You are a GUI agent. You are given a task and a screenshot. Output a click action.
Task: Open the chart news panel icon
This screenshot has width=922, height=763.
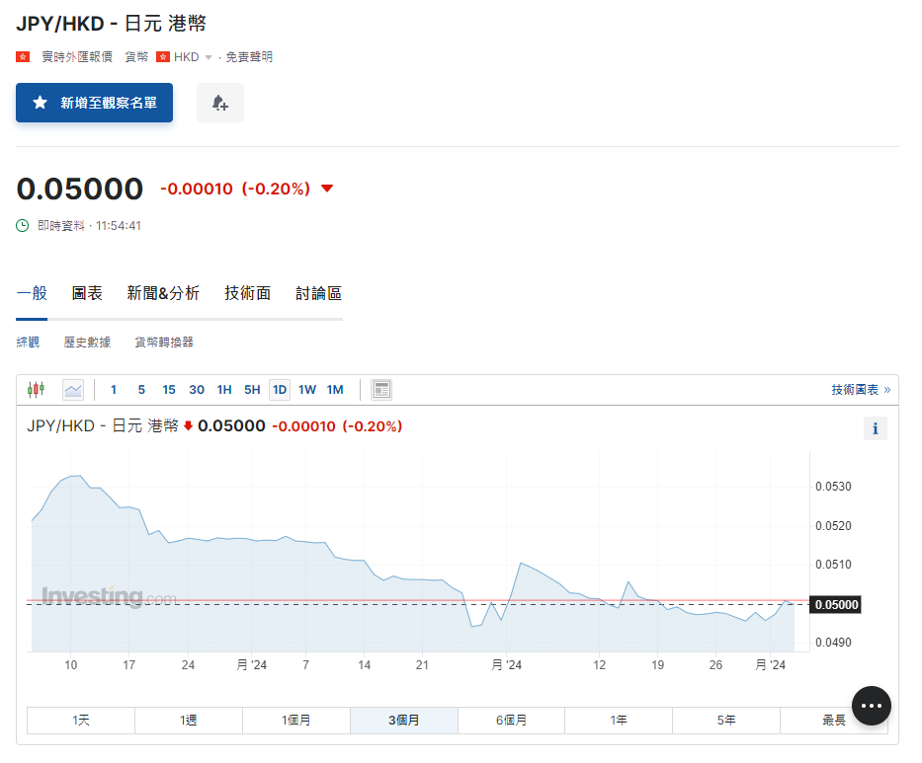pos(381,390)
